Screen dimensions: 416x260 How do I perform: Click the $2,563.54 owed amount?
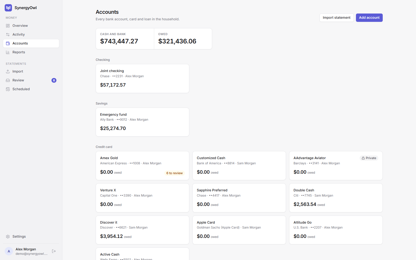305,204
